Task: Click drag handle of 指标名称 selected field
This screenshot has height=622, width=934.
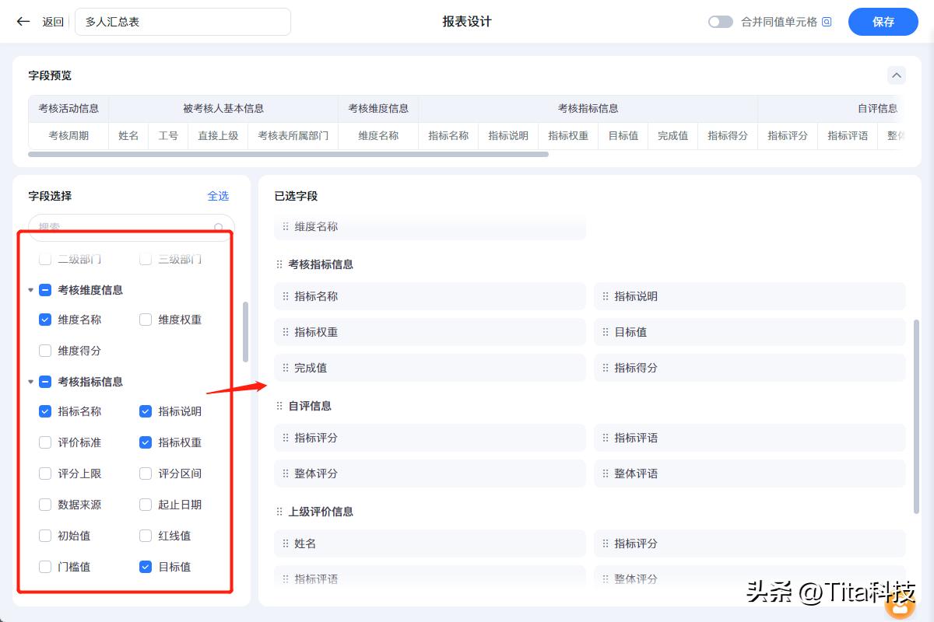Action: tap(286, 296)
